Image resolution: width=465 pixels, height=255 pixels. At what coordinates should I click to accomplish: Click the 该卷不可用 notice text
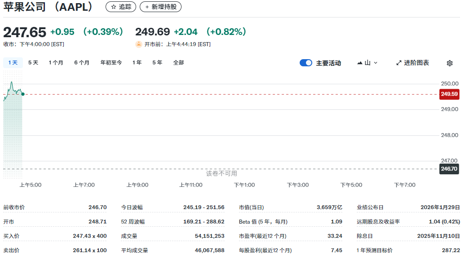[x=221, y=173]
